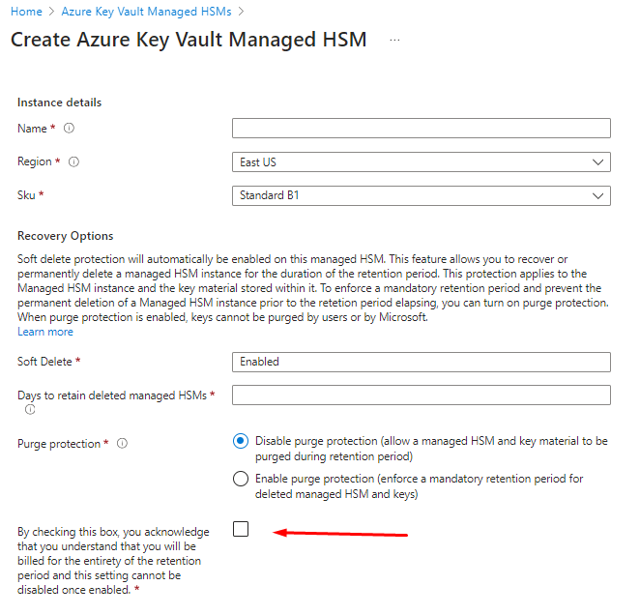Image resolution: width=640 pixels, height=615 pixels.
Task: Click the Purge protection info icon
Action: (x=122, y=444)
